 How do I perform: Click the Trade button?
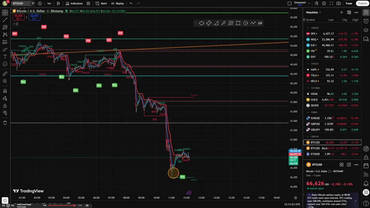pos(349,3)
